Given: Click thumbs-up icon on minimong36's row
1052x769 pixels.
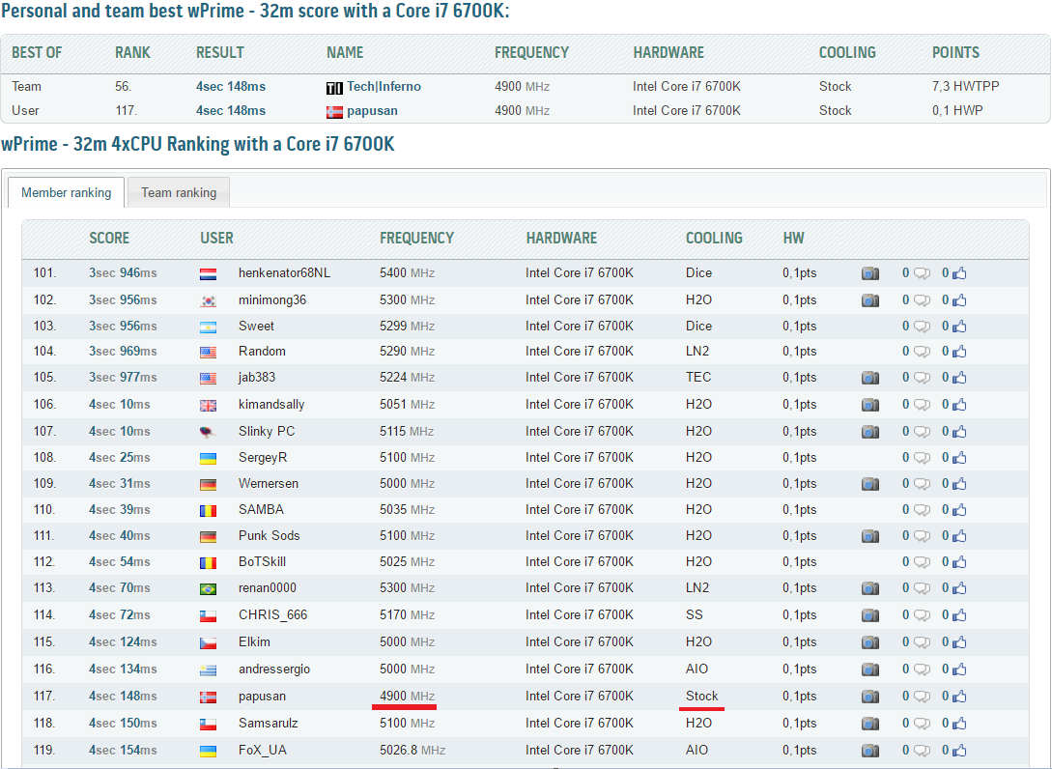Looking at the screenshot, I should click(x=959, y=299).
